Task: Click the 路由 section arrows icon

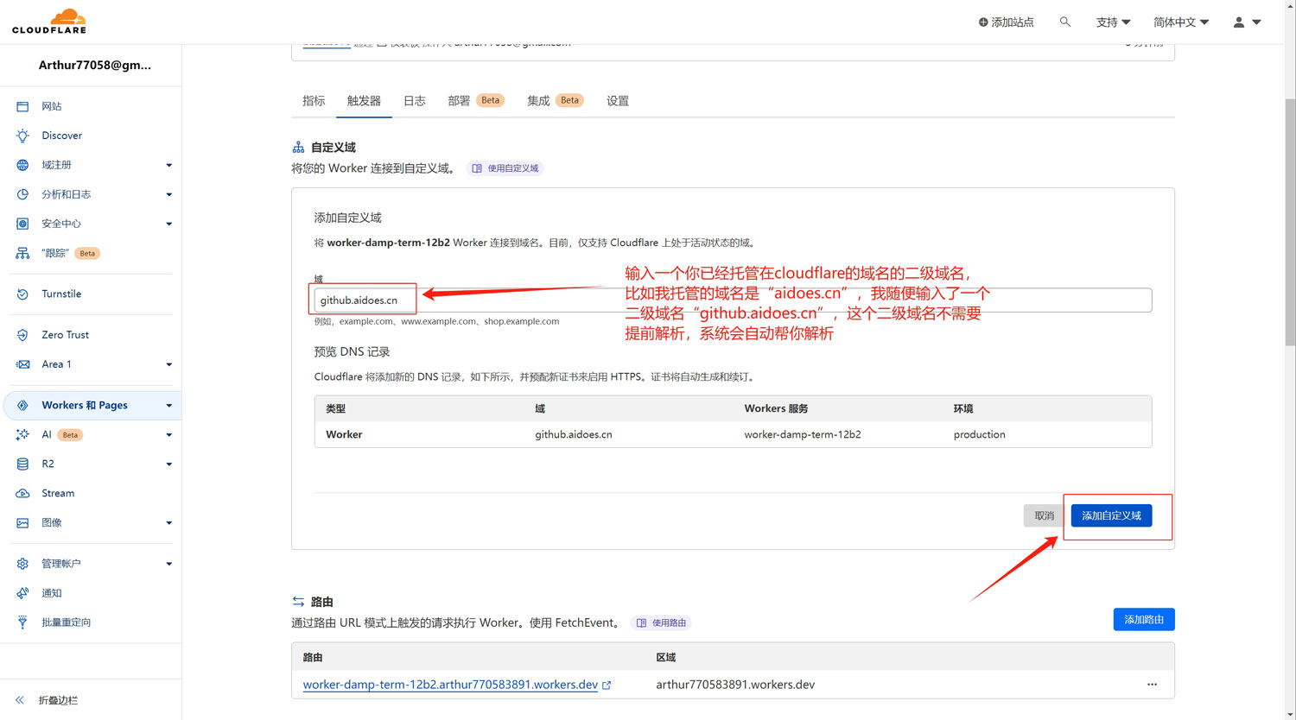Action: 298,602
